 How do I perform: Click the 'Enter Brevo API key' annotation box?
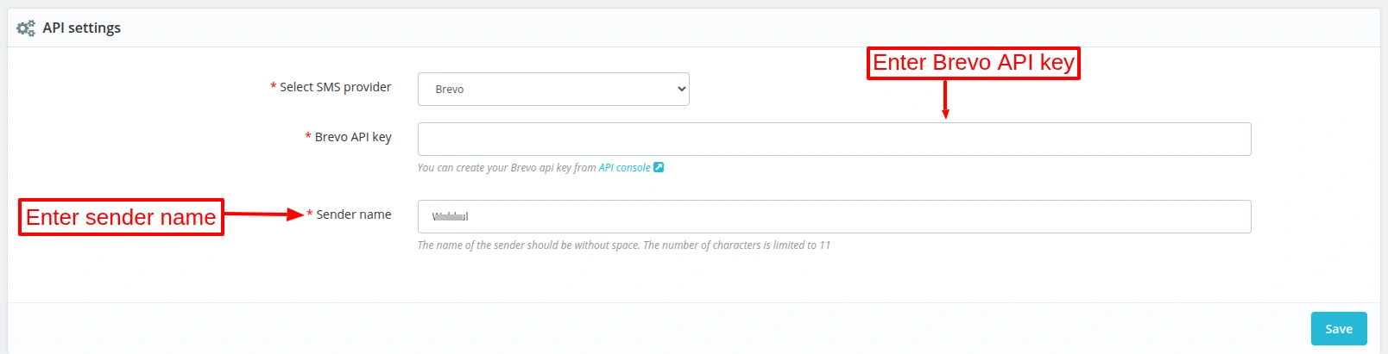coord(973,63)
